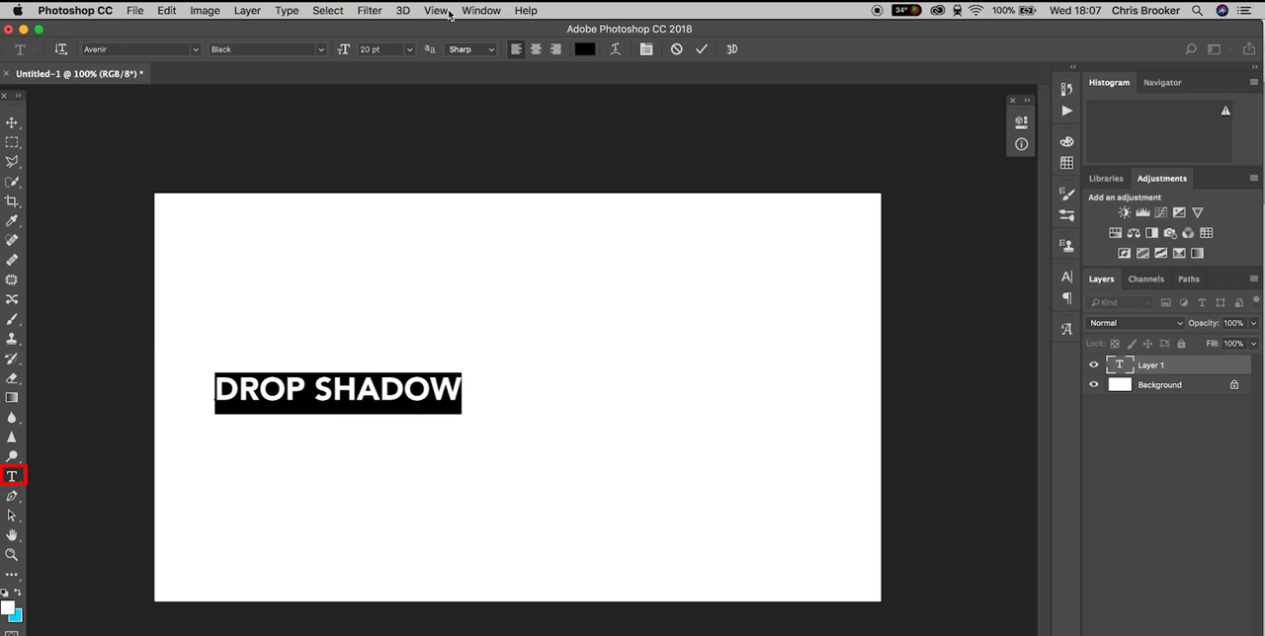1265x636 pixels.
Task: Select the Crop tool
Action: [12, 201]
